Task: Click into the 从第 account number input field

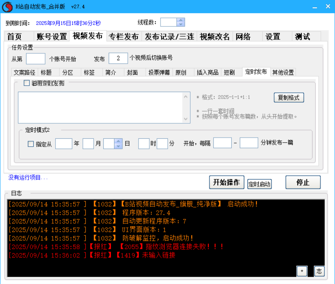Action: (35, 59)
